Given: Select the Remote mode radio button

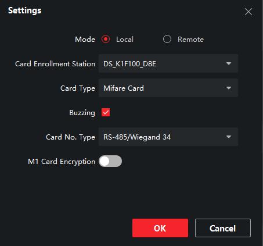Looking at the screenshot, I should click(167, 39).
